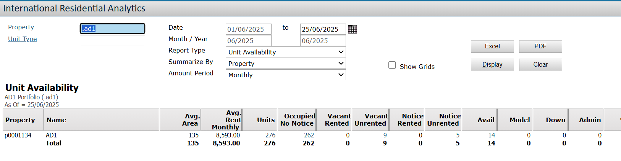The height and width of the screenshot is (161, 621).
Task: Open the 262 Occupied No Notice link
Action: (x=309, y=135)
